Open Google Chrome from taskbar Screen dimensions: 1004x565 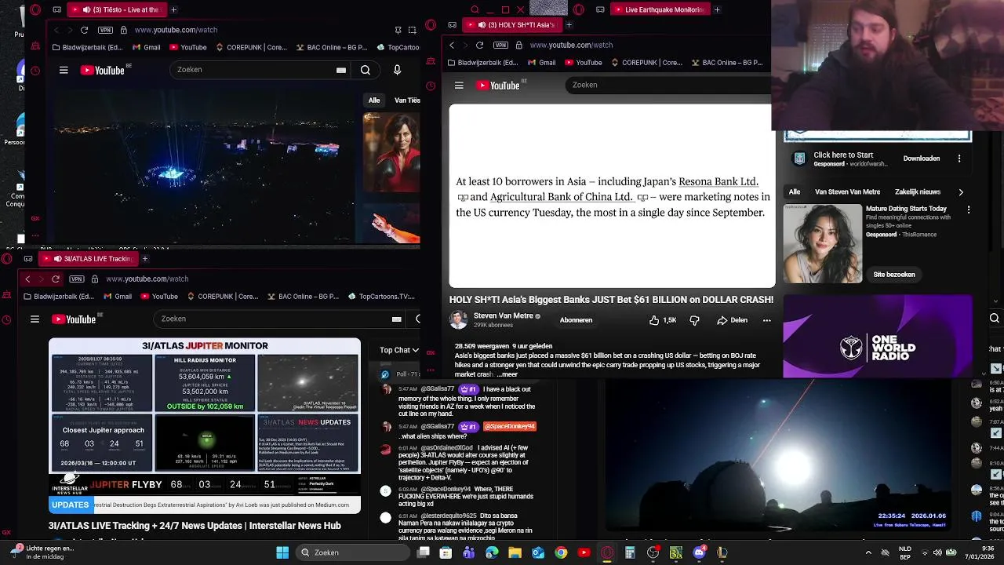point(561,552)
